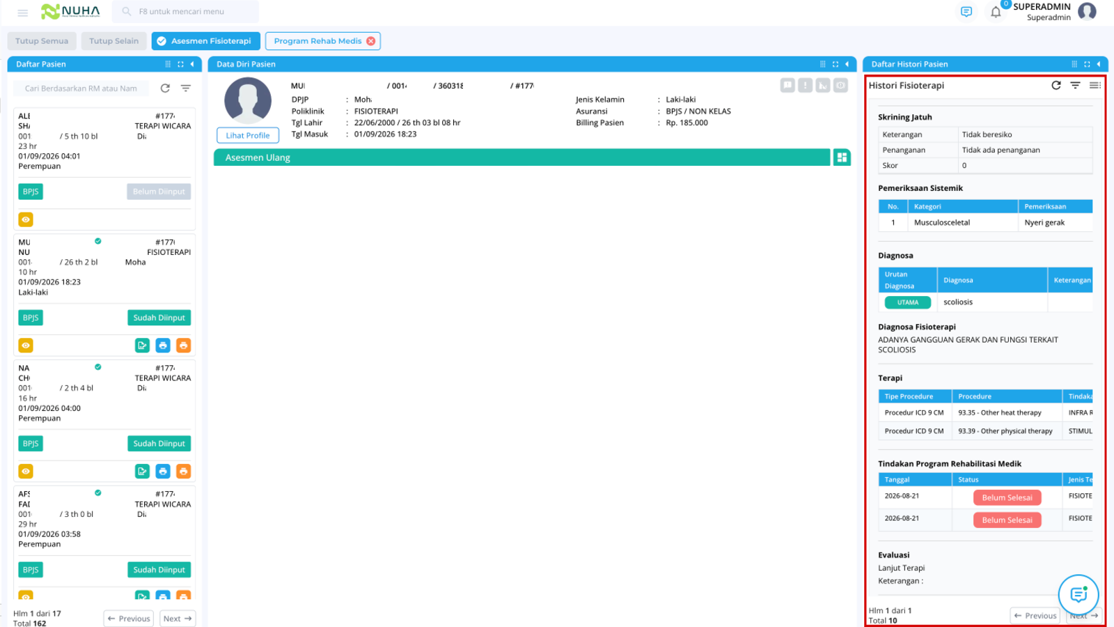The height and width of the screenshot is (627, 1114).
Task: Edit the assessment for the 18:23 patient card
Action: point(142,346)
